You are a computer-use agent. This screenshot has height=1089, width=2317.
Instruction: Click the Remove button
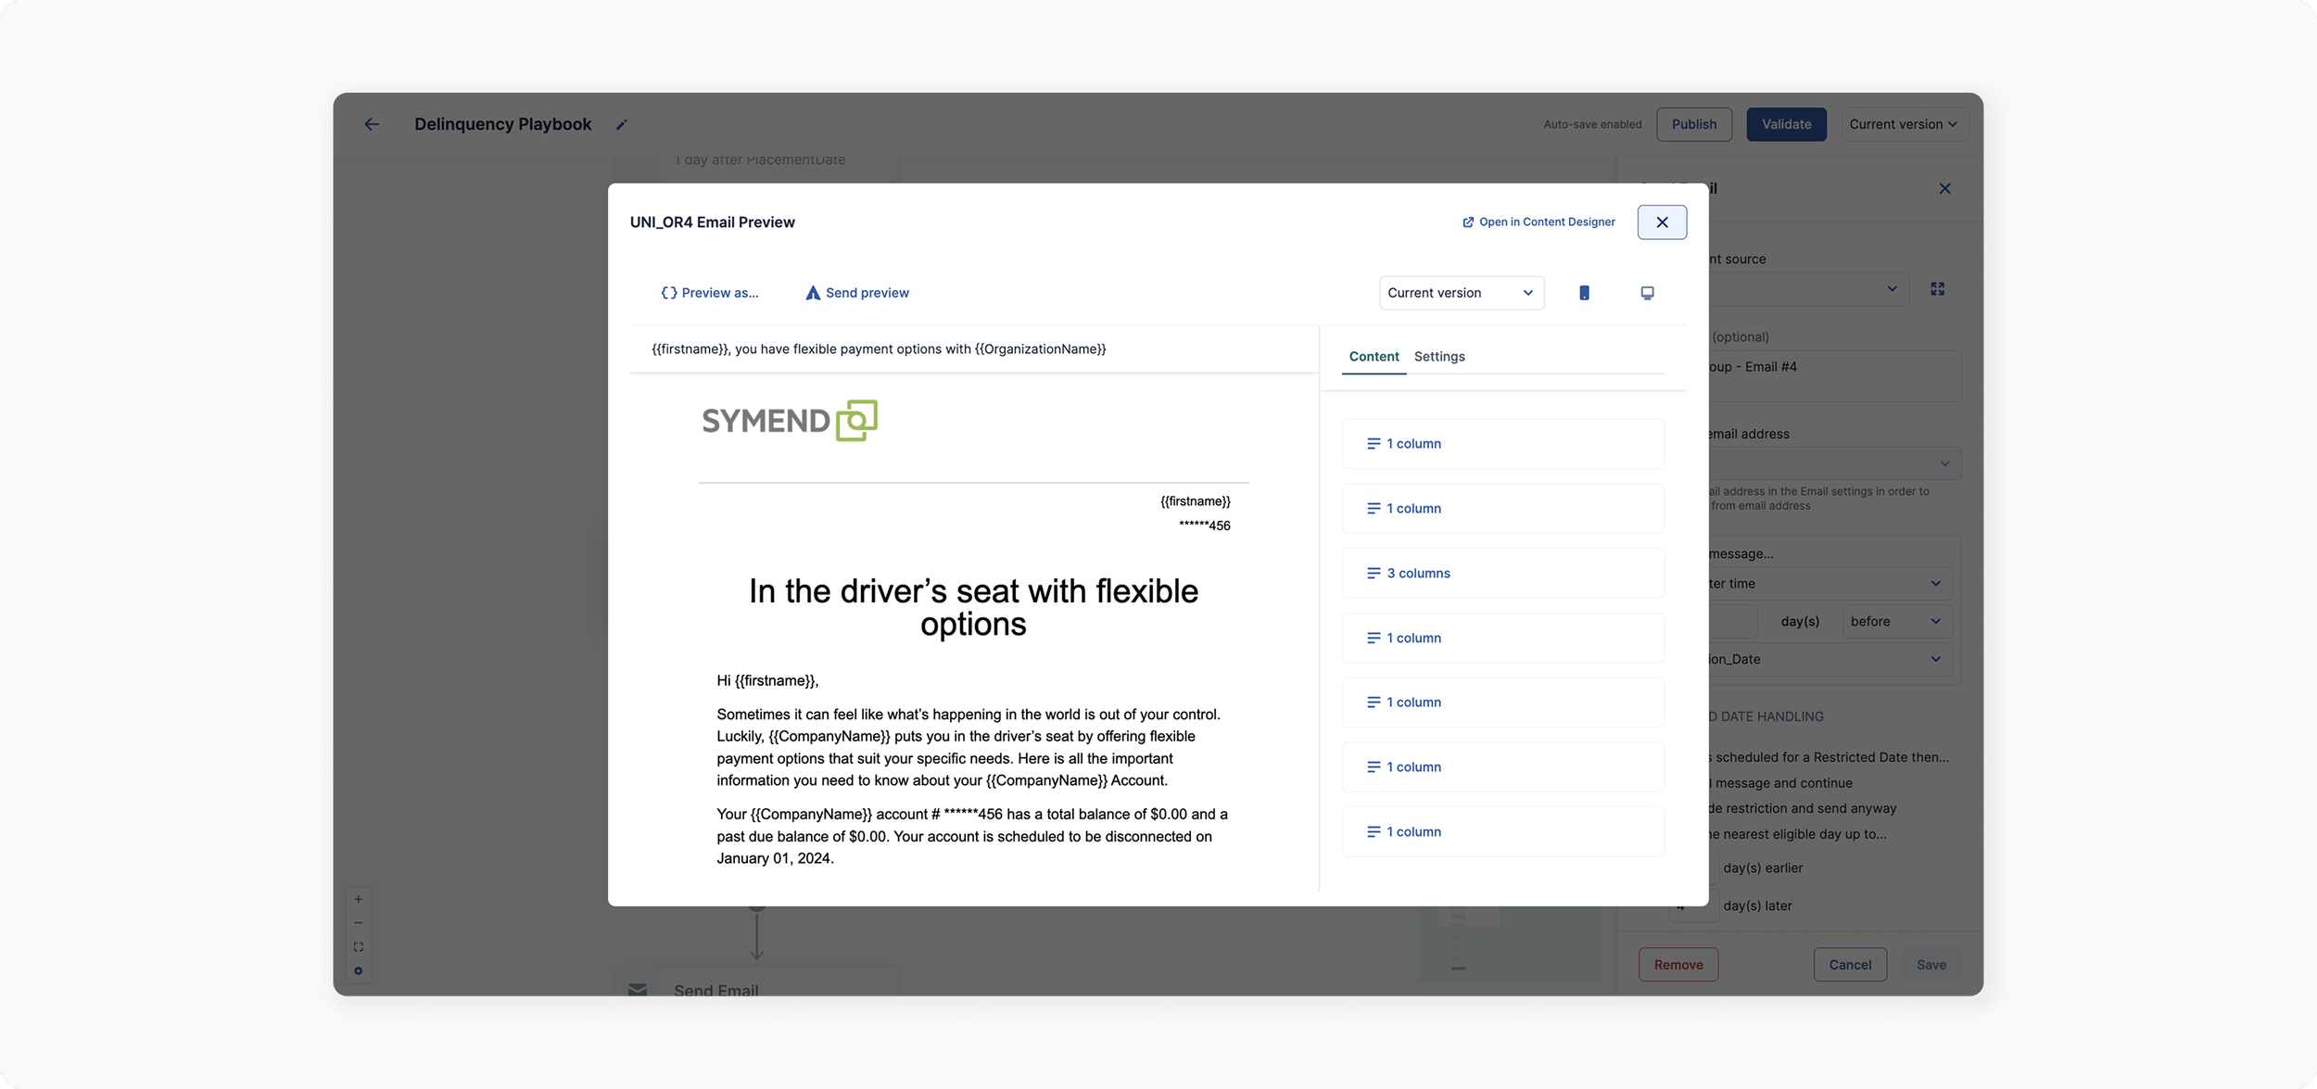click(x=1678, y=965)
